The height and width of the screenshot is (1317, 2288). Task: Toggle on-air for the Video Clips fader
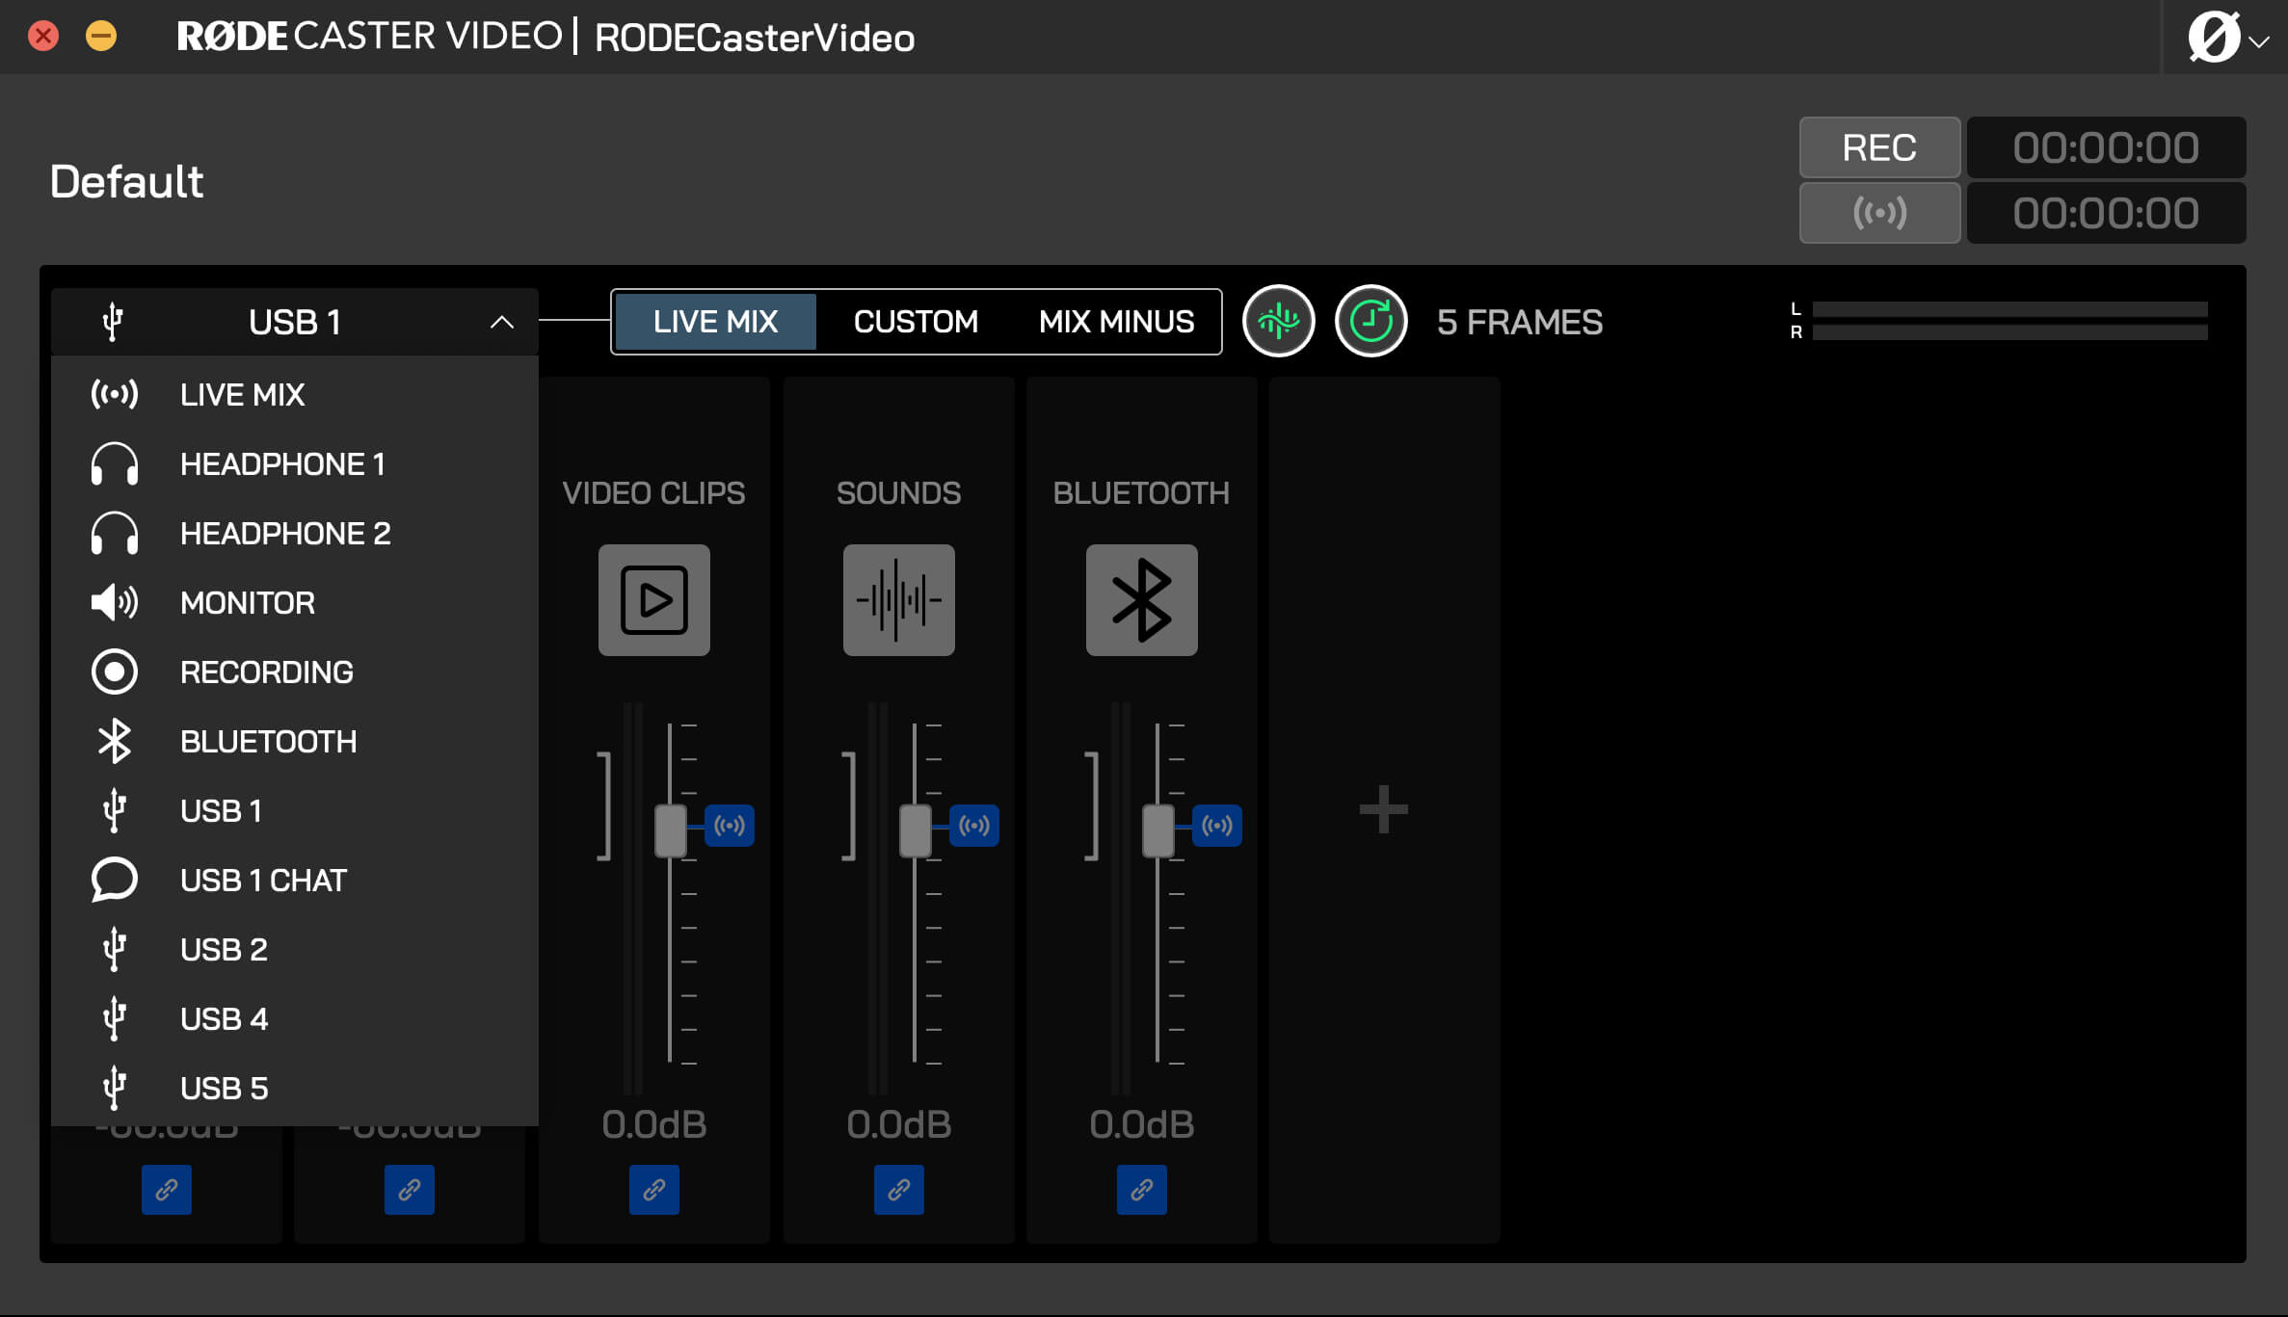(x=729, y=825)
